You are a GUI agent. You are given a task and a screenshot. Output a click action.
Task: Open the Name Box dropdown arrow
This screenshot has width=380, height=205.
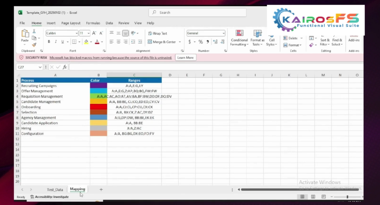40,67
